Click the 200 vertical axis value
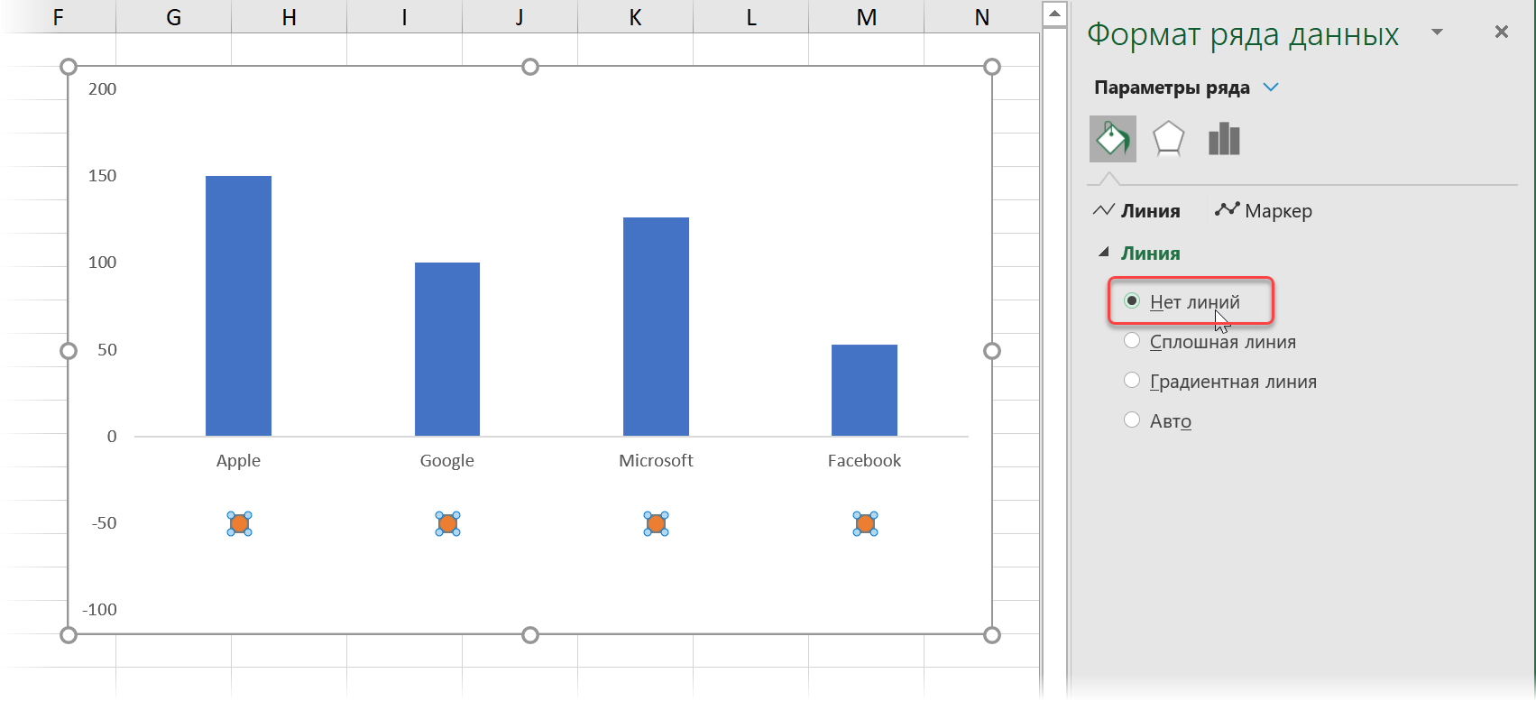 coord(102,88)
